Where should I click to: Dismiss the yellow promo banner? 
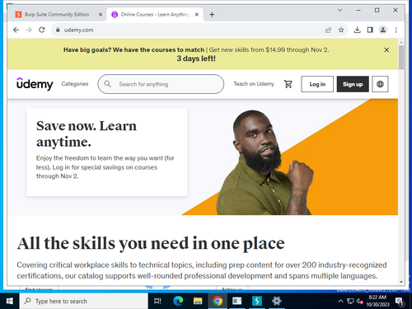(386, 50)
